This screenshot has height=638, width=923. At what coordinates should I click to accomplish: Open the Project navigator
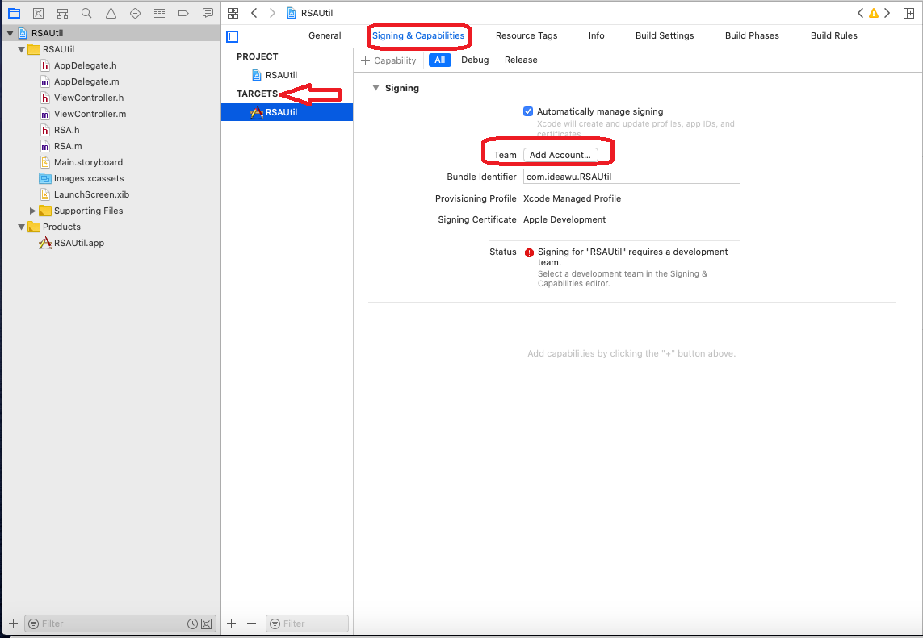point(14,12)
